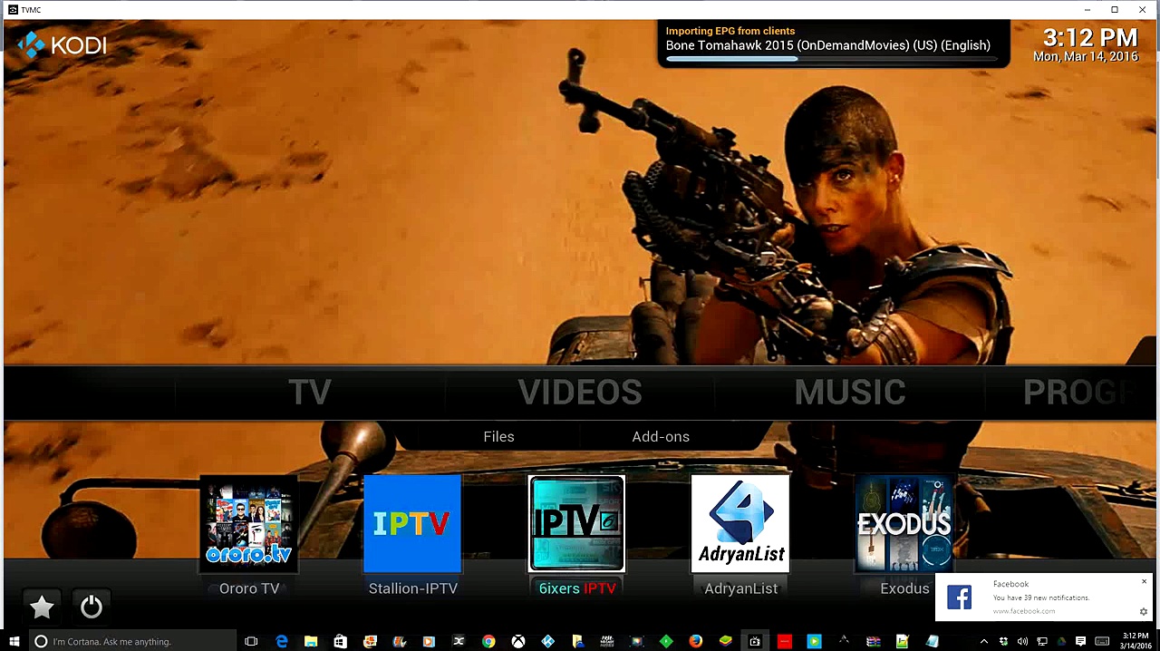Select the TV menu section
Viewport: 1160px width, 651px height.
click(309, 393)
